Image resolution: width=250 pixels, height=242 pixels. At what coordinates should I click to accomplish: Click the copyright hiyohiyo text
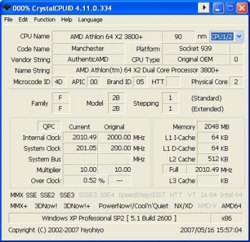[x=56, y=230]
